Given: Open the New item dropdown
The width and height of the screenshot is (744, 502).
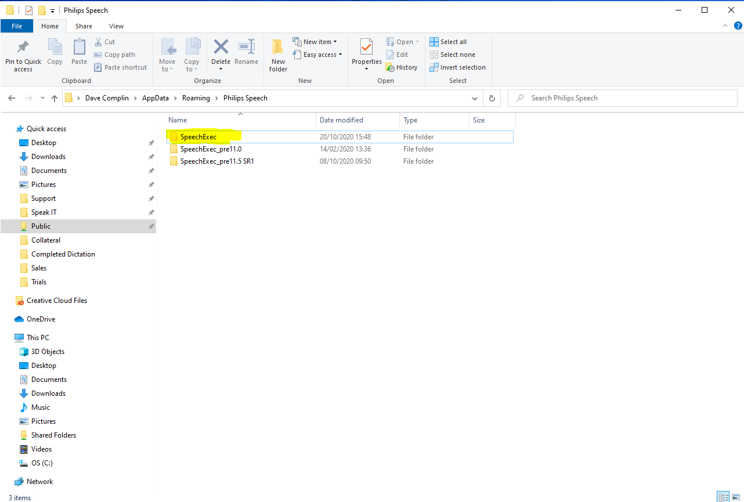Looking at the screenshot, I should 315,42.
